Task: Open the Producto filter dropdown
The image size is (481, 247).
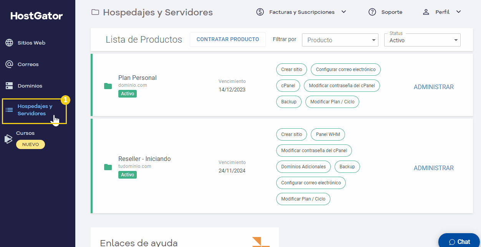Action: pyautogui.click(x=340, y=40)
